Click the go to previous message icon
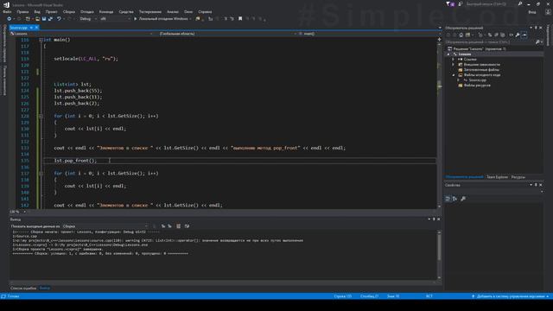This screenshot has width=553, height=311. tap(163, 226)
